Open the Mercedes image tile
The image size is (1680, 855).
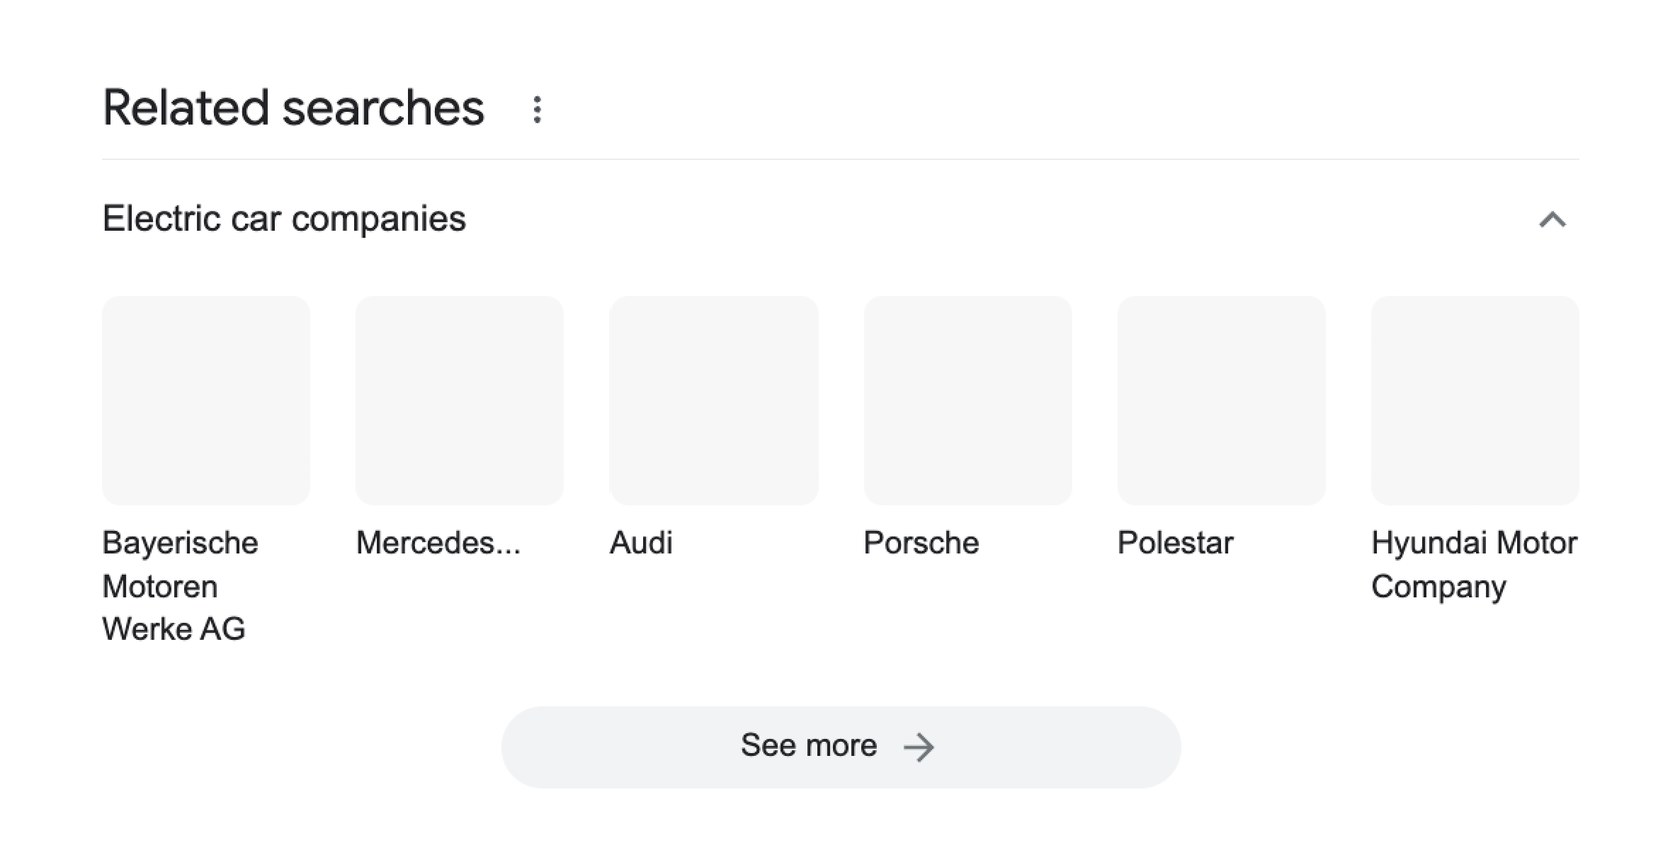pyautogui.click(x=460, y=400)
